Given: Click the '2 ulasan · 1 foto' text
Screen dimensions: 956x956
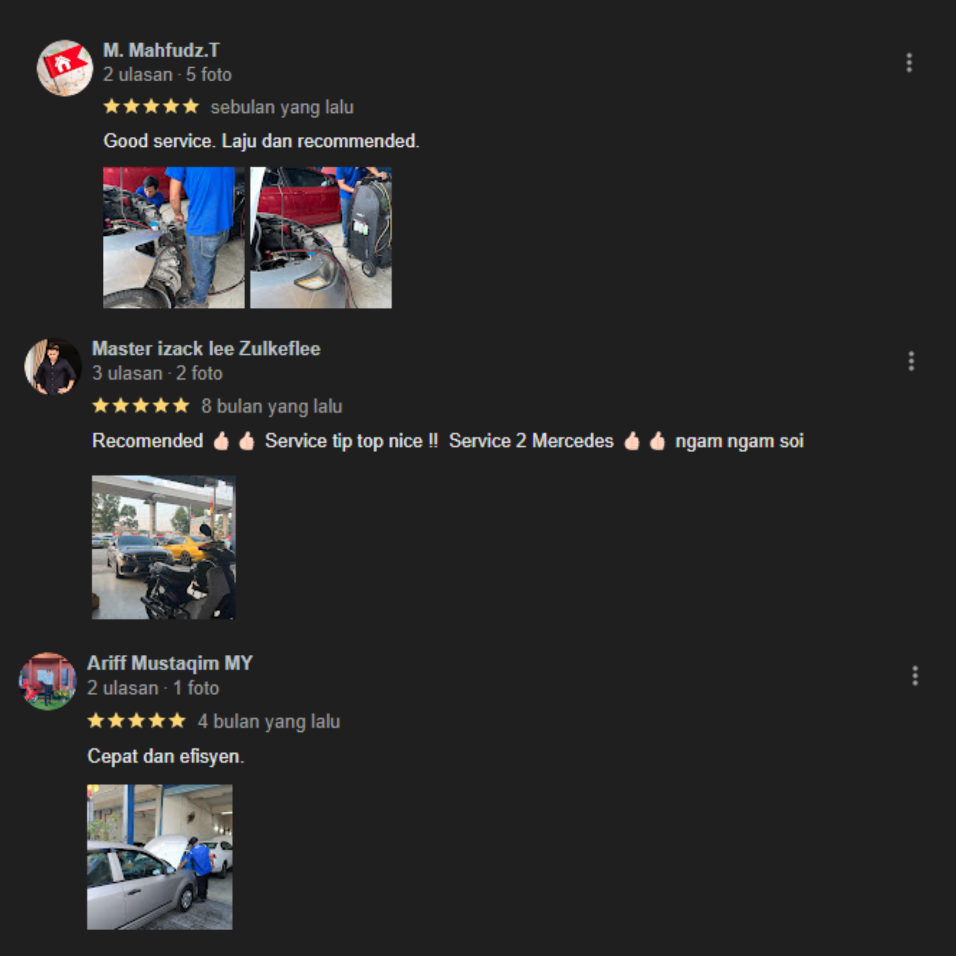Looking at the screenshot, I should pyautogui.click(x=153, y=688).
